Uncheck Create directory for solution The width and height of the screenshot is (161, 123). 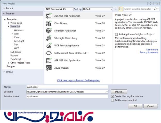pyautogui.click(x=112, y=96)
